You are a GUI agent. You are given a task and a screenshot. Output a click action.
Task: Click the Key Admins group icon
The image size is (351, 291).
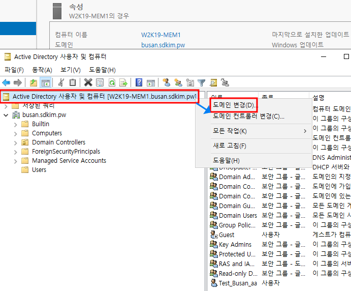(x=214, y=244)
